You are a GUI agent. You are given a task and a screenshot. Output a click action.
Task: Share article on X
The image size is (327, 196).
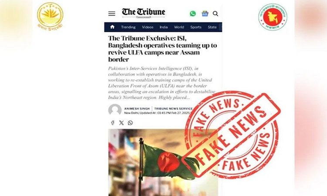click(x=121, y=123)
